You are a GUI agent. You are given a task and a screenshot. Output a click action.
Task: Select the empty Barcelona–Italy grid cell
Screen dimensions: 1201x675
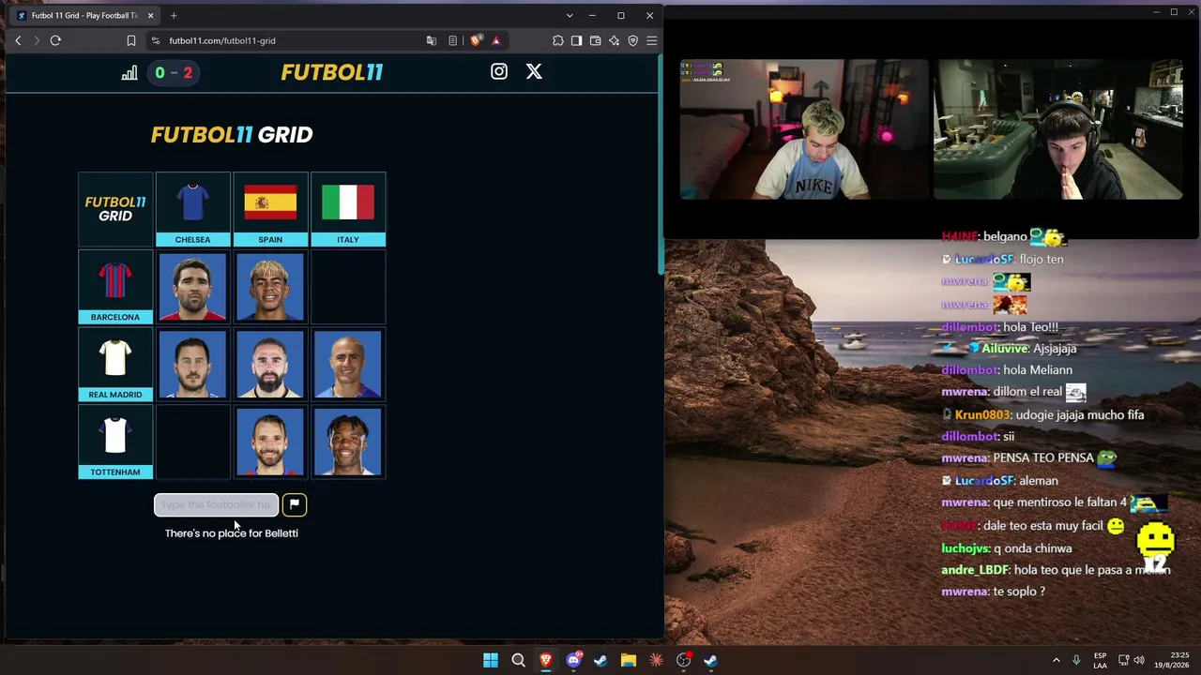click(x=348, y=287)
